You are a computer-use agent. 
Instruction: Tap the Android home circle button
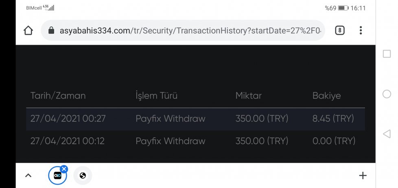pyautogui.click(x=387, y=94)
